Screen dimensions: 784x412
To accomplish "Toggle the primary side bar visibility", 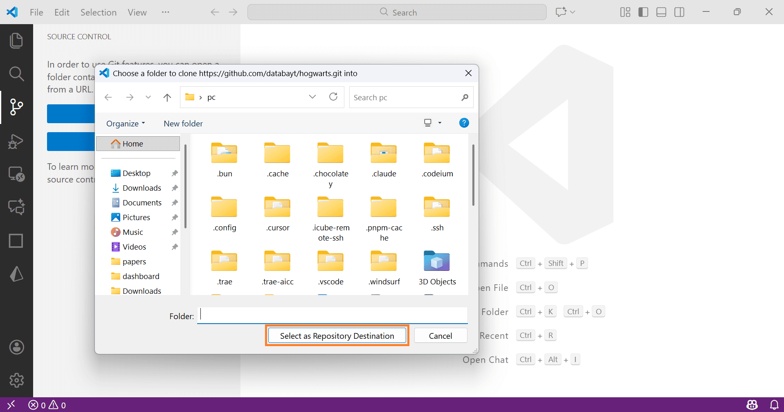I will pos(643,12).
